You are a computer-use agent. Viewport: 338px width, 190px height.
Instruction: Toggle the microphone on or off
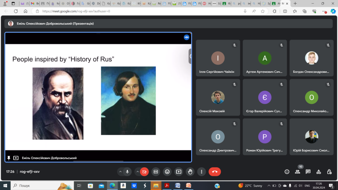pos(127,172)
